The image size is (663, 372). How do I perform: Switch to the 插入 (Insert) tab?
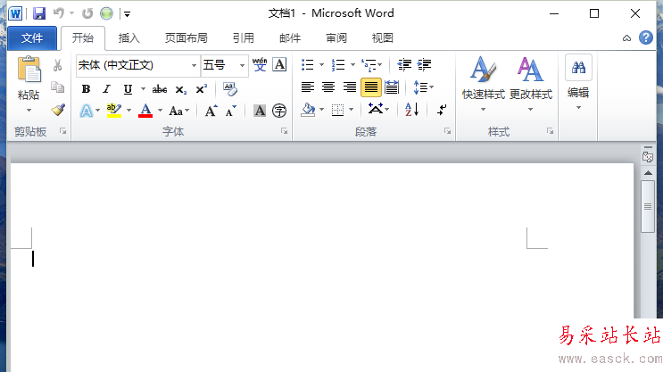(x=129, y=38)
